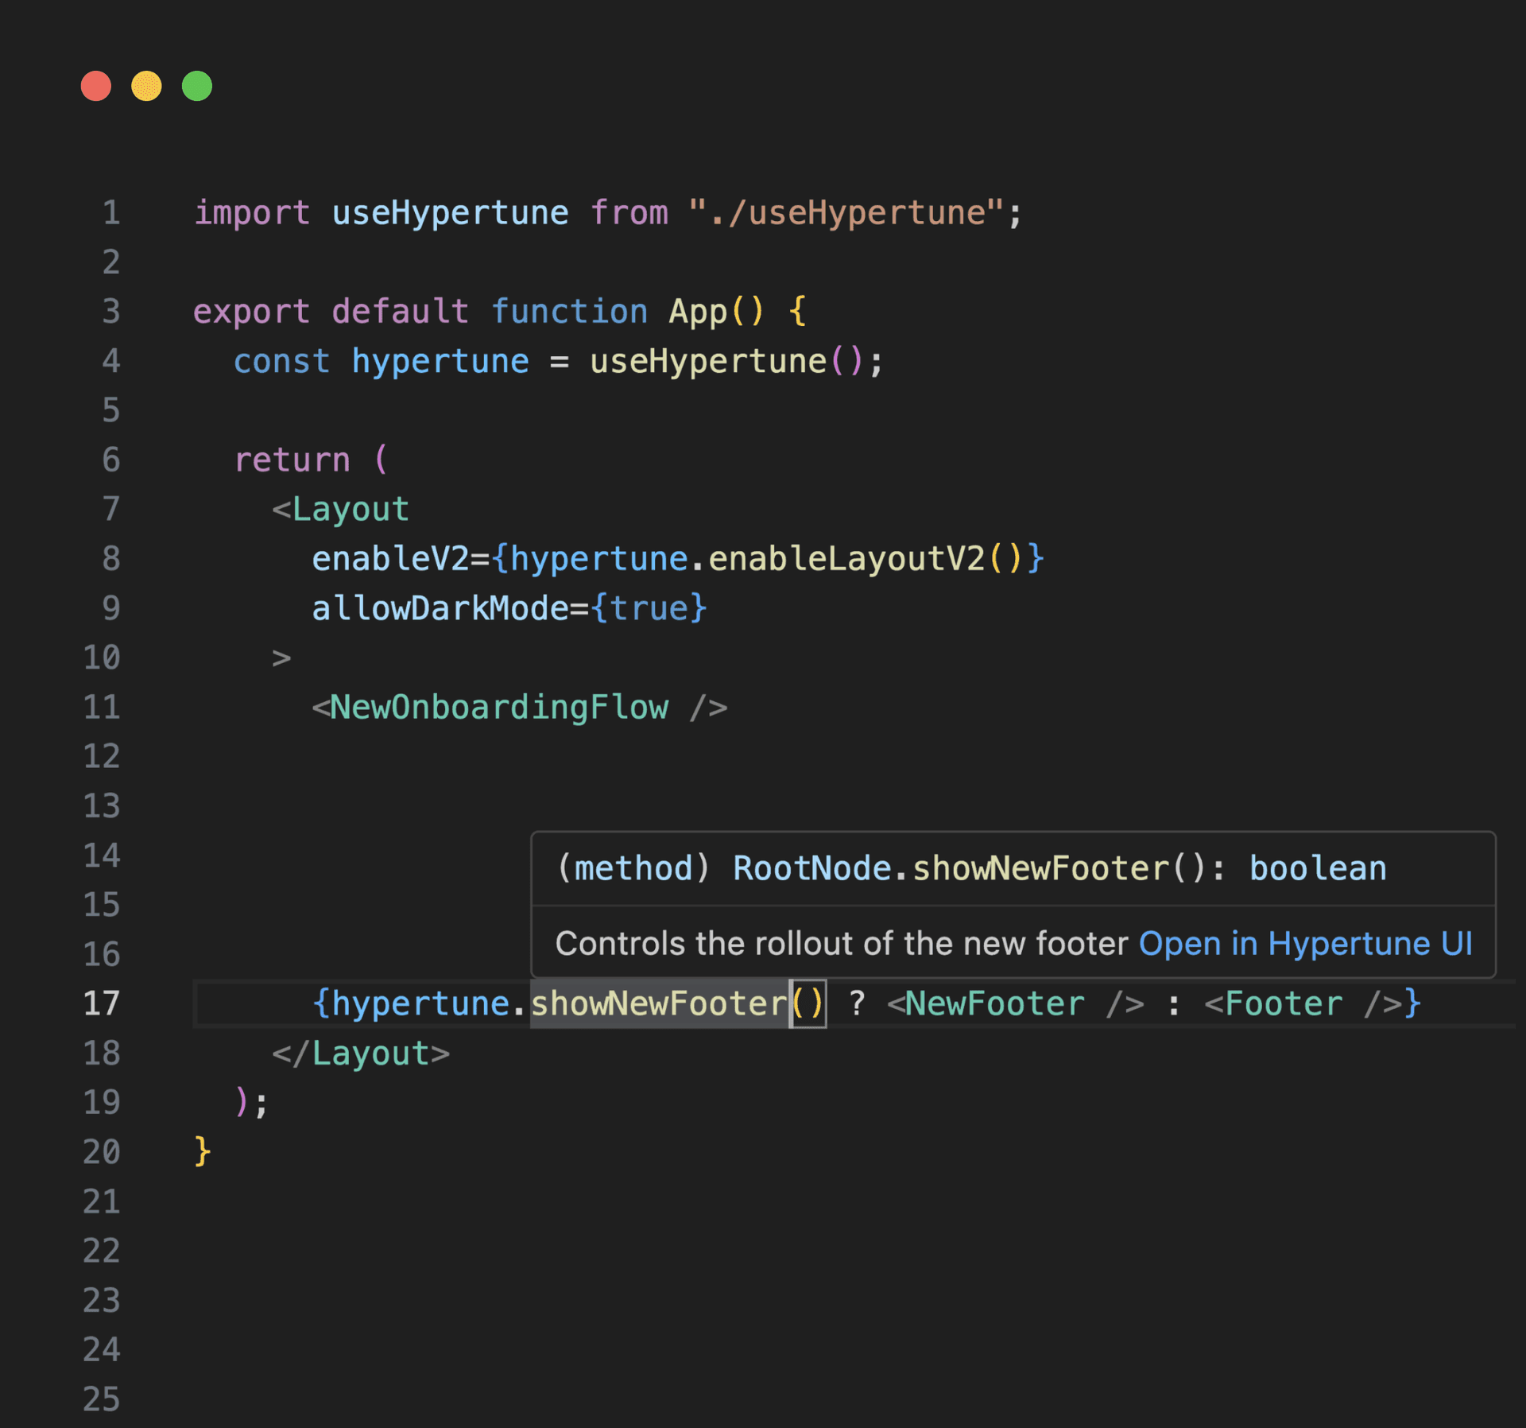This screenshot has height=1428, width=1526.
Task: Click the NewFooter component on line 17
Action: click(994, 1003)
